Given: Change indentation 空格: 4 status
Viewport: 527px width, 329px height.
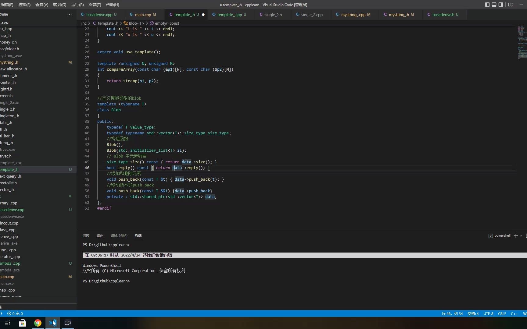Looking at the screenshot, I should click(x=473, y=313).
